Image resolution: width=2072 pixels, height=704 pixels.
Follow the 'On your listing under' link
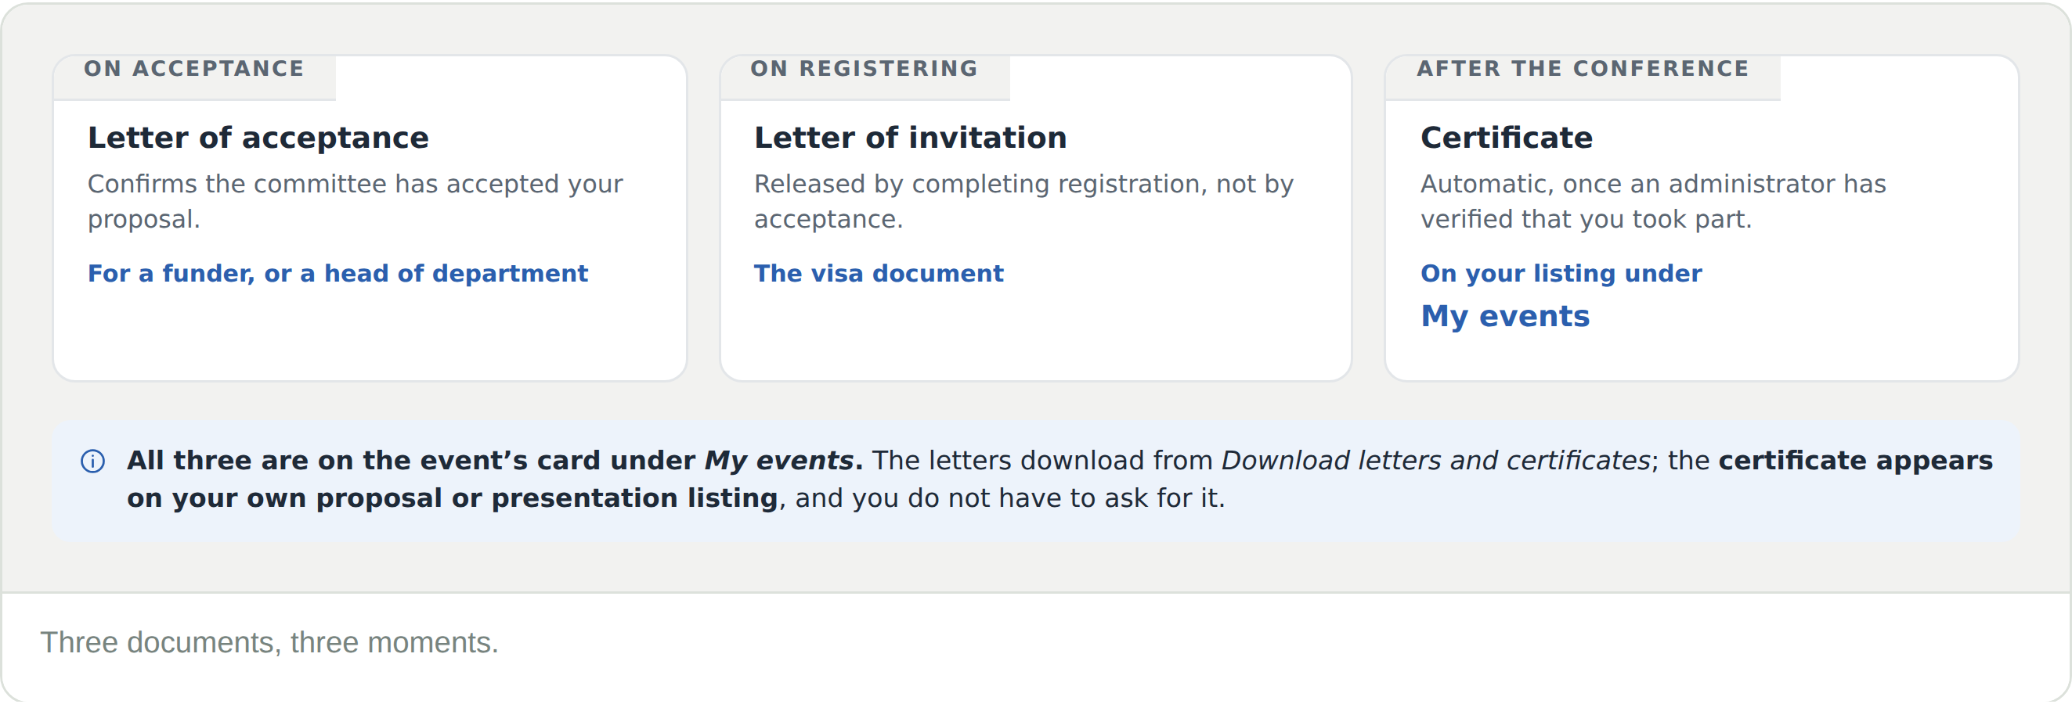tap(1561, 274)
